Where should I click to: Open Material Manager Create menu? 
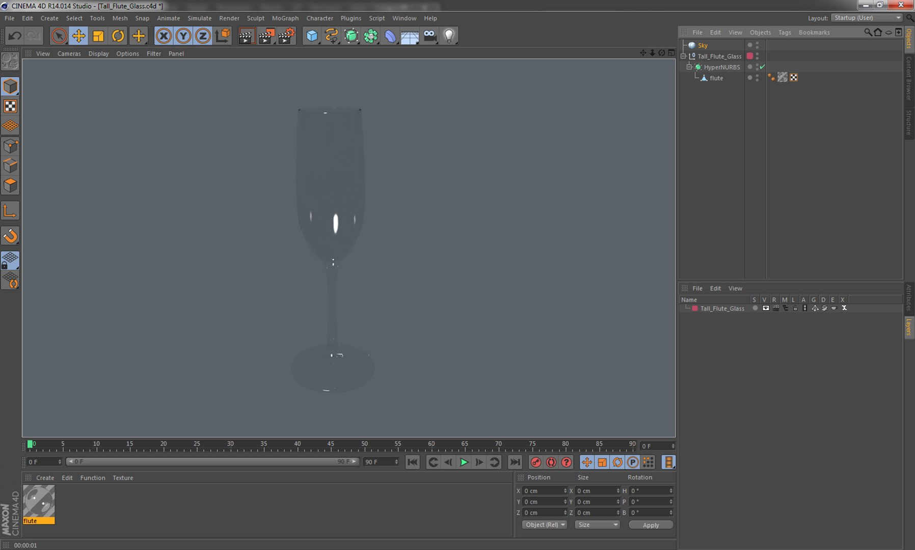pyautogui.click(x=45, y=478)
